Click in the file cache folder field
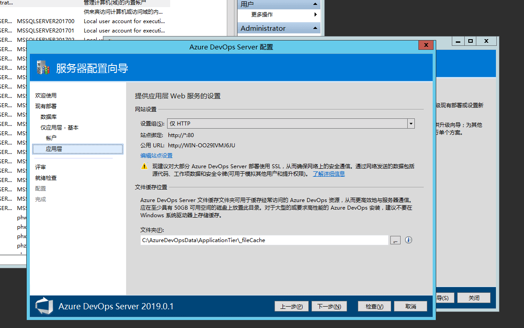 [264, 240]
